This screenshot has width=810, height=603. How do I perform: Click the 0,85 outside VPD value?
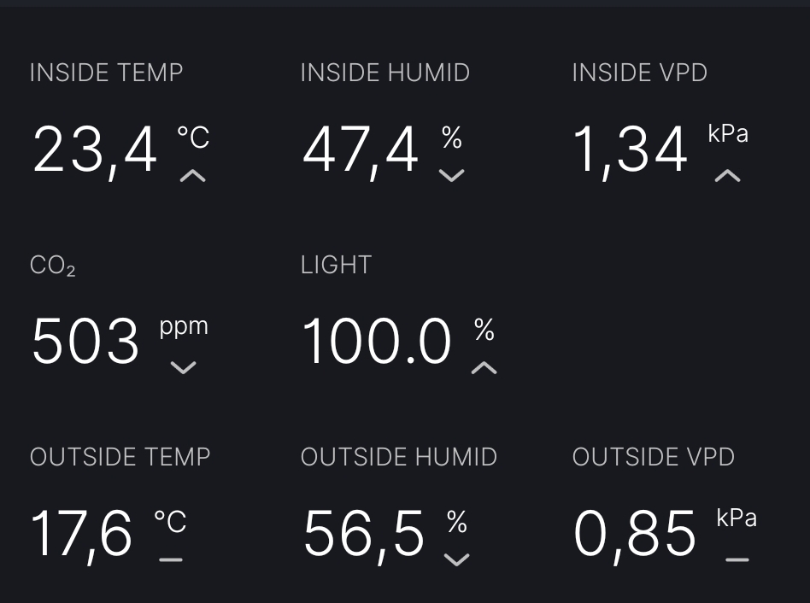(634, 534)
